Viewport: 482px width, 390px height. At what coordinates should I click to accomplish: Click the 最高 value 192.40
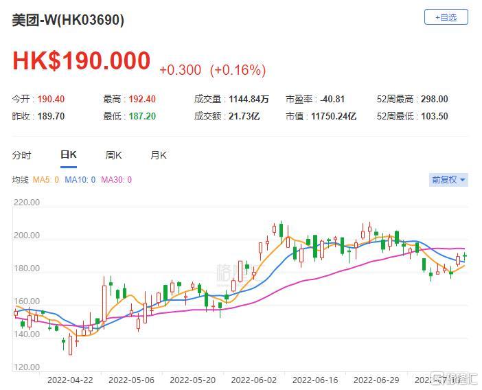pos(142,99)
